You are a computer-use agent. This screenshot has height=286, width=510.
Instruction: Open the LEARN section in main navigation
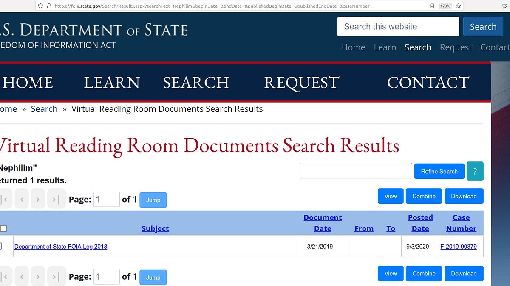(x=111, y=83)
